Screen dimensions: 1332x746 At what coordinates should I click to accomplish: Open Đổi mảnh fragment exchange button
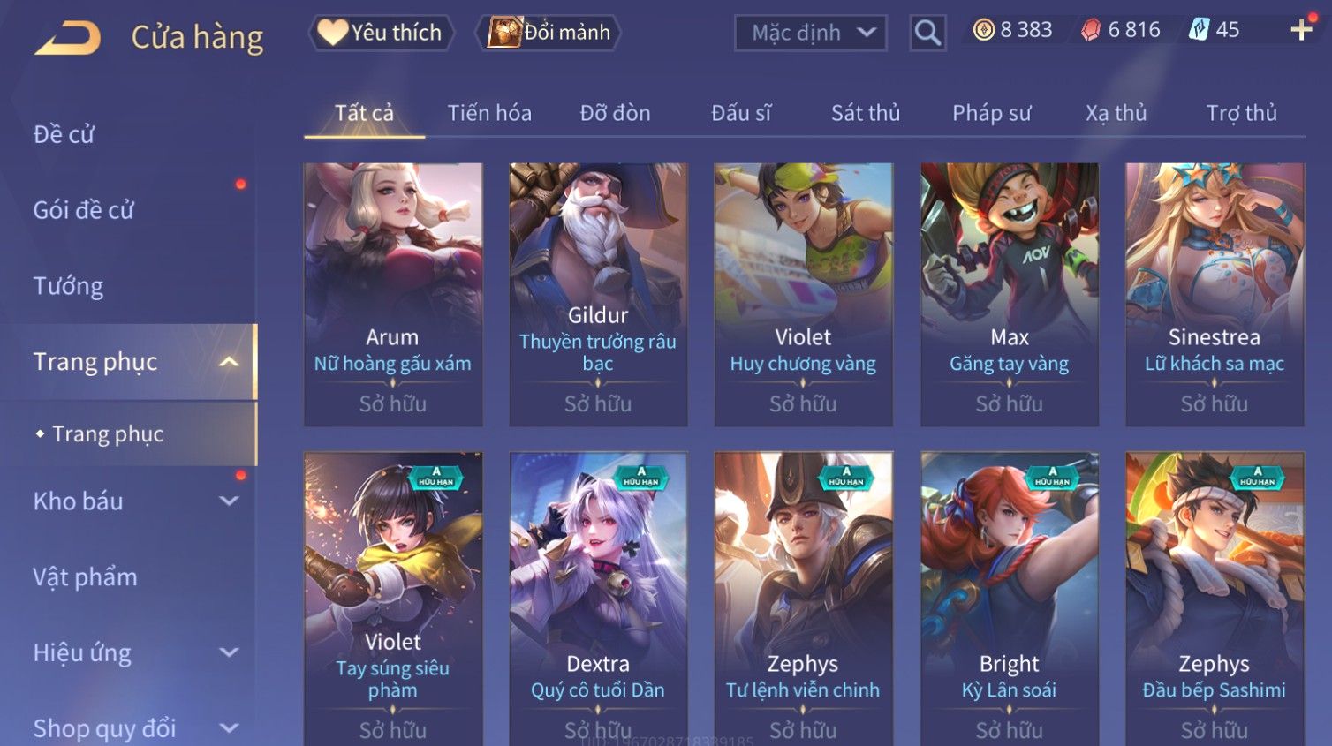point(548,33)
